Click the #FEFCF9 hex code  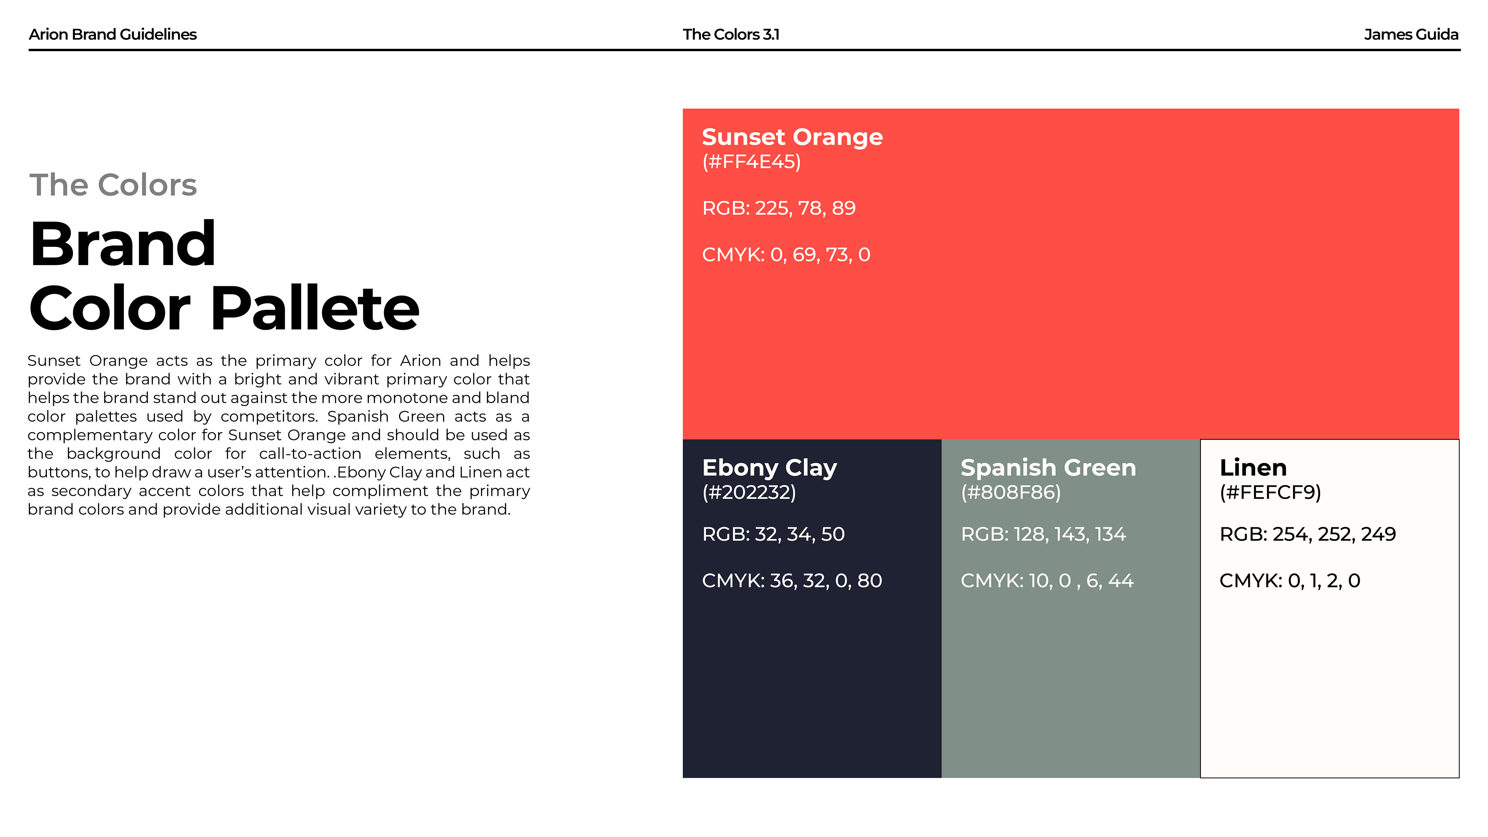tap(1270, 492)
